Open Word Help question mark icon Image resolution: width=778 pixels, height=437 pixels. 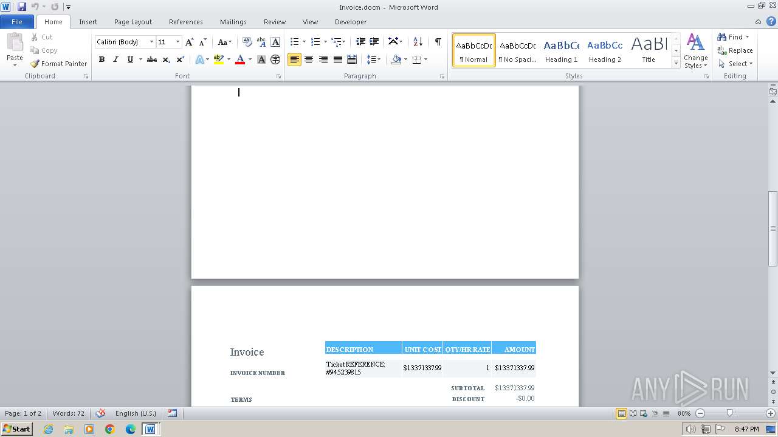[x=771, y=22]
